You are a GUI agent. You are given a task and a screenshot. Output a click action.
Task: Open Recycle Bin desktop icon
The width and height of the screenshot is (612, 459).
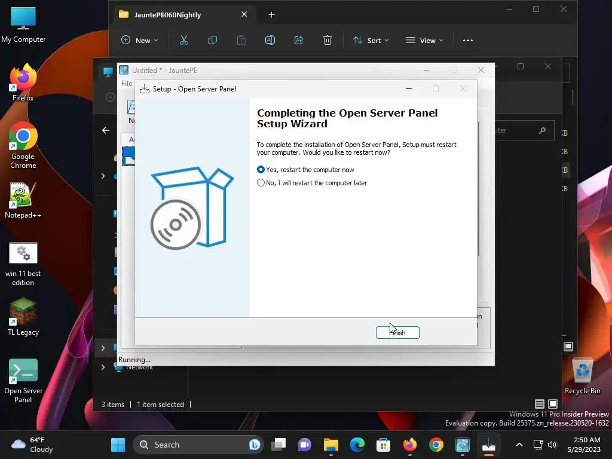(x=583, y=377)
